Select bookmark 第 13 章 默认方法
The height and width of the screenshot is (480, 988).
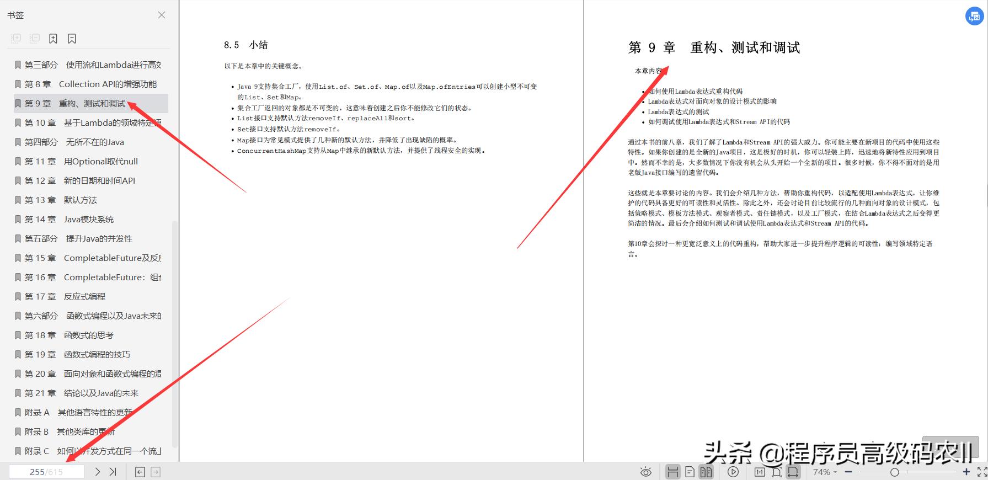[91, 200]
